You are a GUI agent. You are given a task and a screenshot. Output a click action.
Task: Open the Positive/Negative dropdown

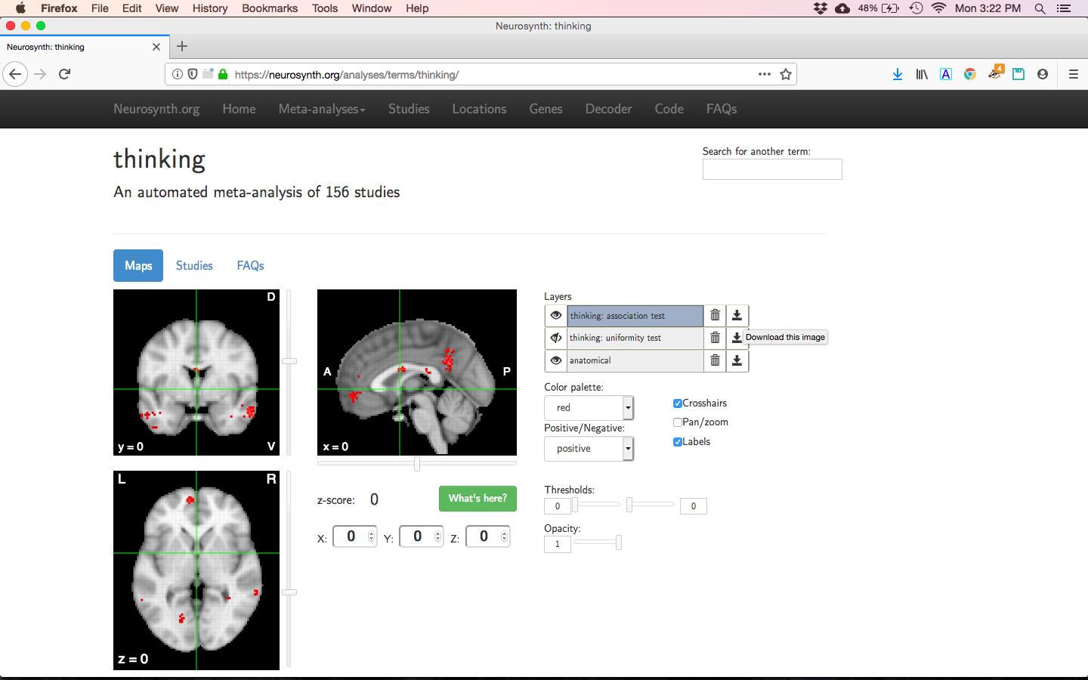[x=589, y=449]
